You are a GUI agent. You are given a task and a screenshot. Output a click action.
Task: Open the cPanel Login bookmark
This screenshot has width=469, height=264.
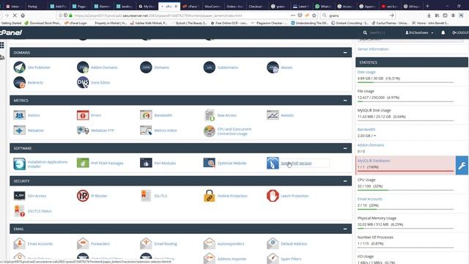75,23
